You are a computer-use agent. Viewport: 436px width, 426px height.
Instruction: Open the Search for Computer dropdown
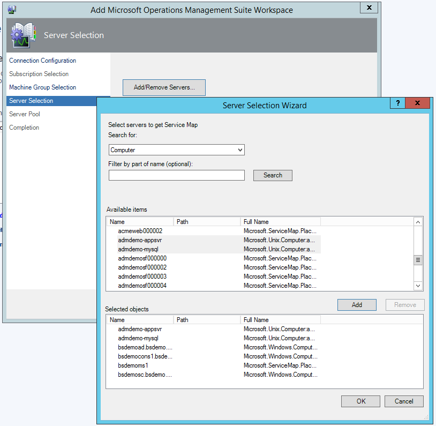[177, 150]
